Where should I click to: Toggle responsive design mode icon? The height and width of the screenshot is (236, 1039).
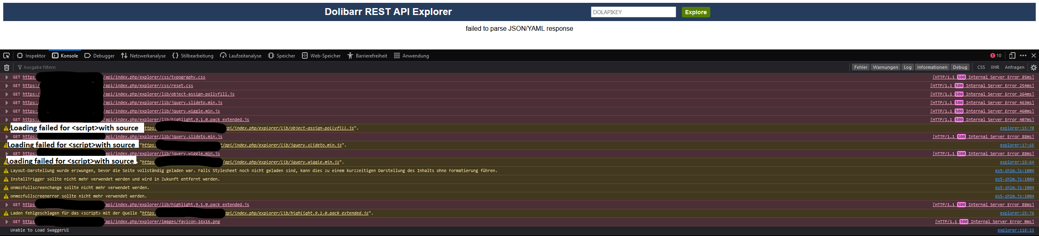point(1012,55)
